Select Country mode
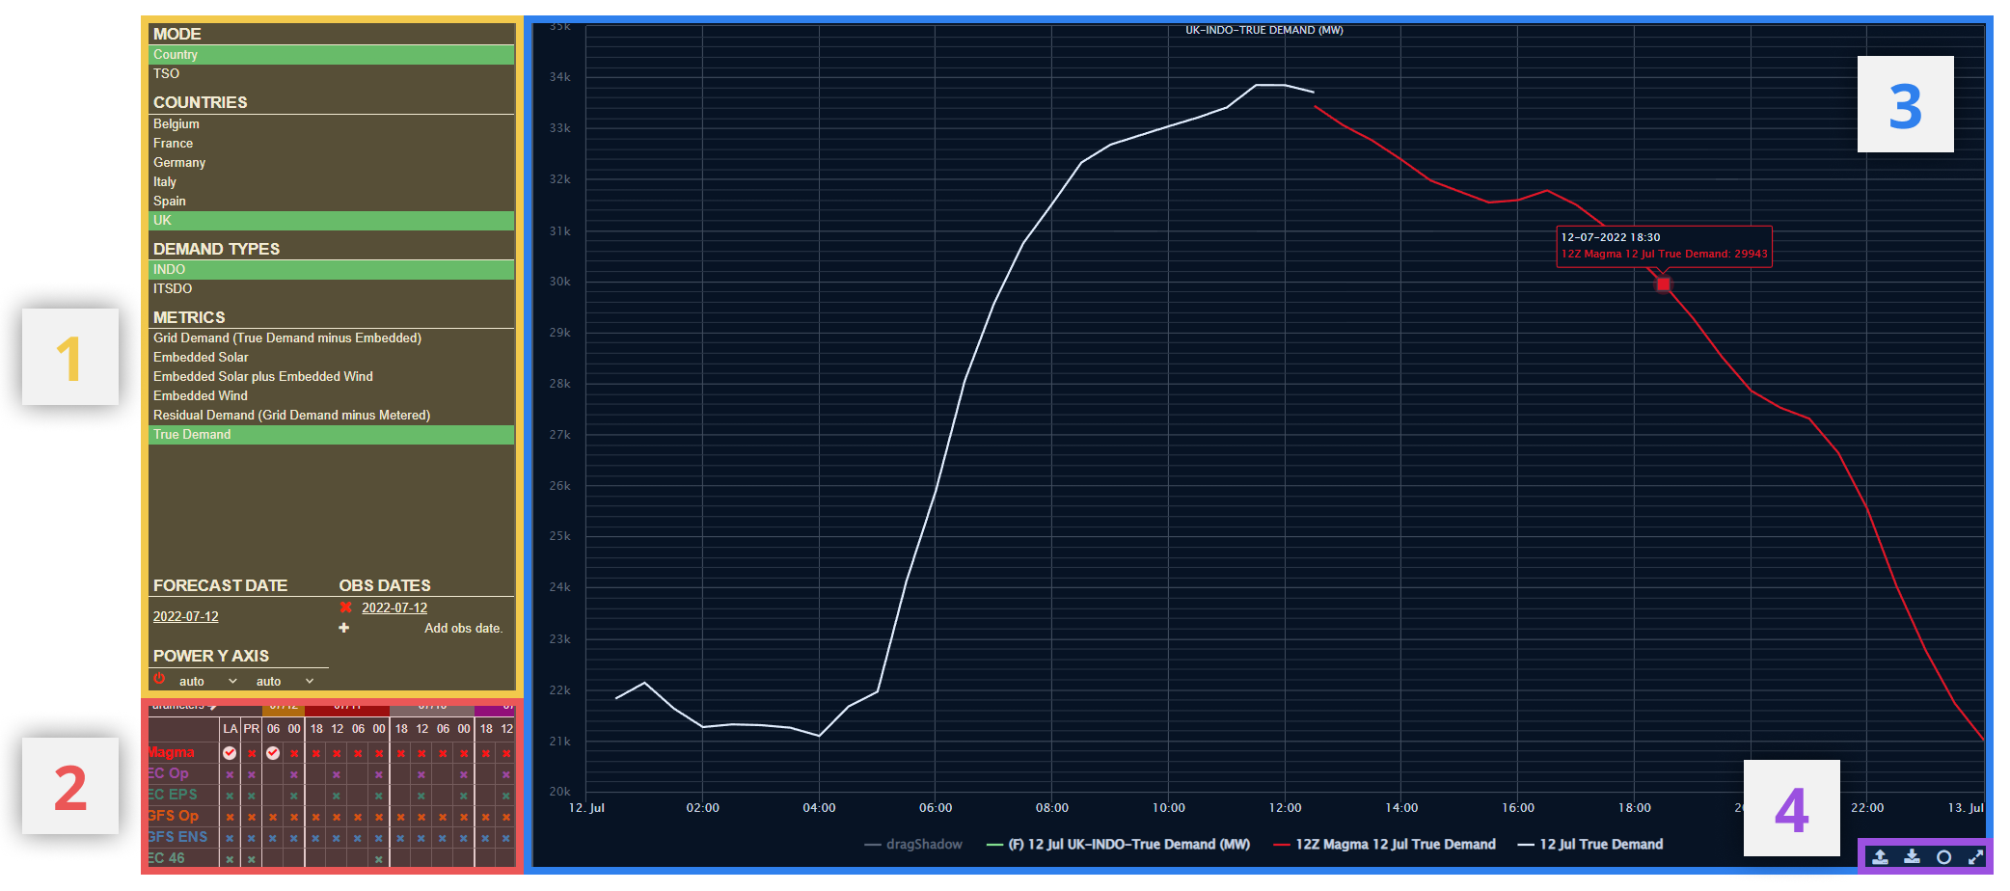This screenshot has width=2010, height=891. pos(331,55)
